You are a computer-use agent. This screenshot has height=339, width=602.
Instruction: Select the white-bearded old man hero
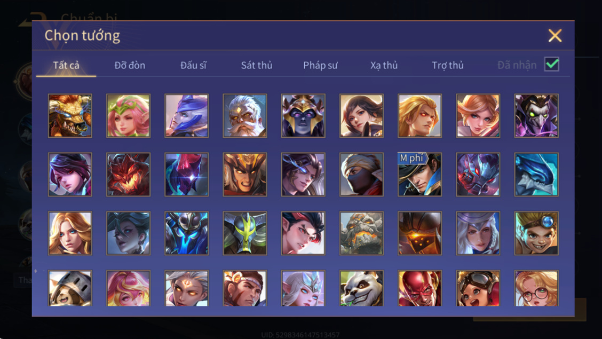click(244, 115)
